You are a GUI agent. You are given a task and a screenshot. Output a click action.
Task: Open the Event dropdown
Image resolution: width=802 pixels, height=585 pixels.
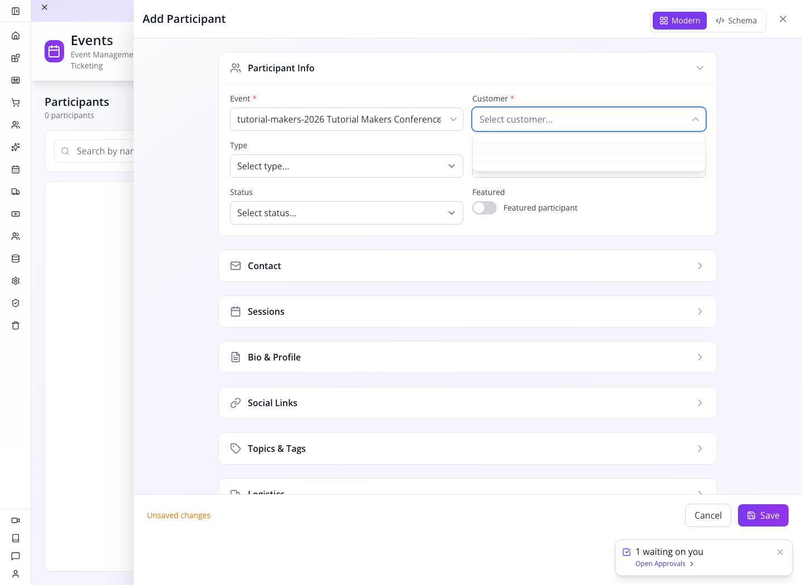(346, 119)
